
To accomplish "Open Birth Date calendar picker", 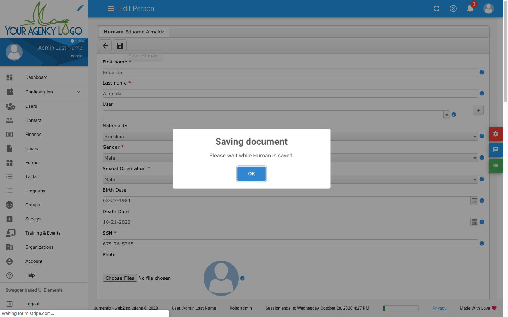I will click(474, 201).
